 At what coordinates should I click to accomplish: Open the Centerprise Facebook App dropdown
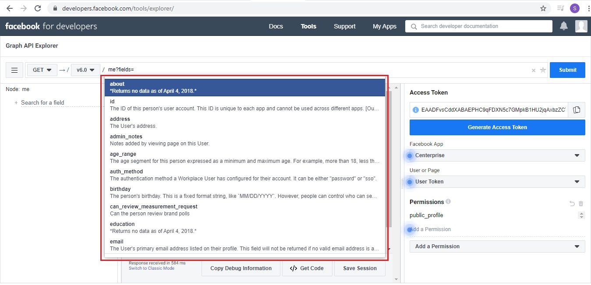[497, 155]
